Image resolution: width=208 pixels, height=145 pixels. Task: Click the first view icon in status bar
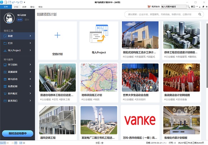pos(1,143)
